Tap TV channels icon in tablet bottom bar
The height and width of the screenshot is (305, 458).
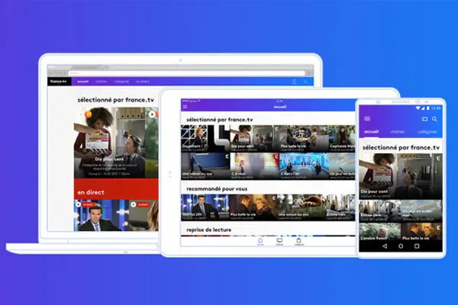tap(279, 241)
